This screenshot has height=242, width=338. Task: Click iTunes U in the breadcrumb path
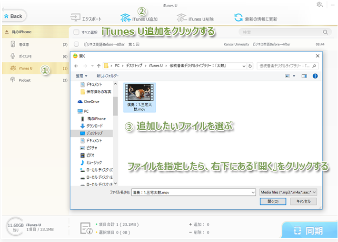coord(156,66)
